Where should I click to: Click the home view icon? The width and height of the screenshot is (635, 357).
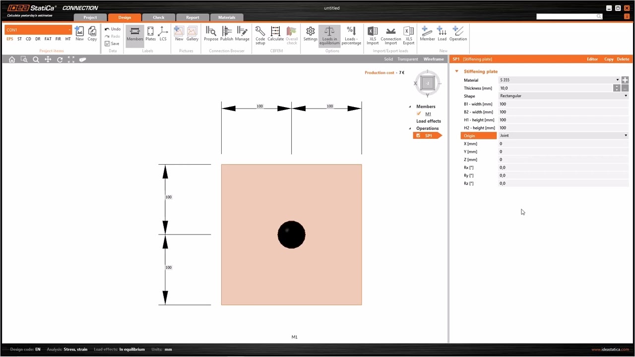coord(12,59)
